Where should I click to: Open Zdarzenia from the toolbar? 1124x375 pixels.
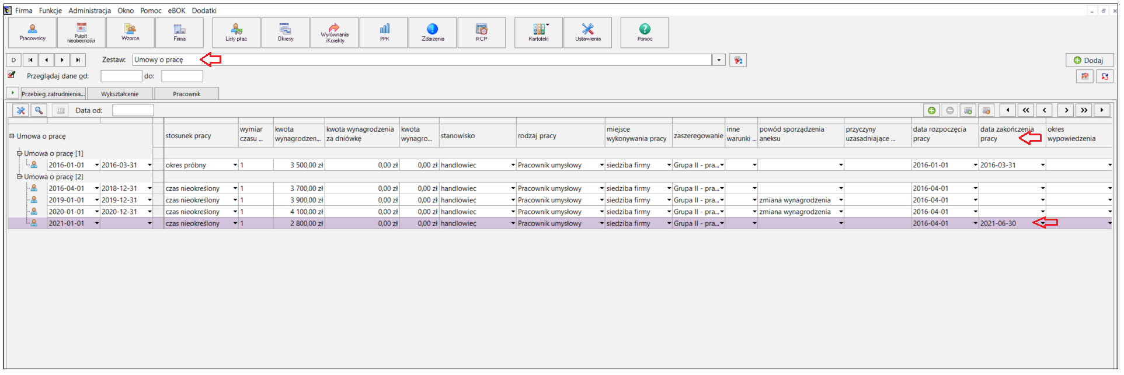(x=433, y=32)
